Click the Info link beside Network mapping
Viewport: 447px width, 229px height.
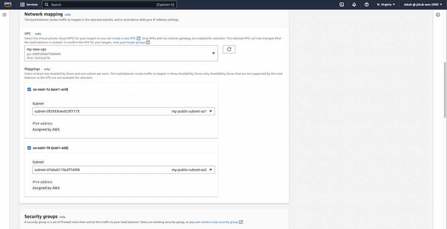tap(67, 15)
